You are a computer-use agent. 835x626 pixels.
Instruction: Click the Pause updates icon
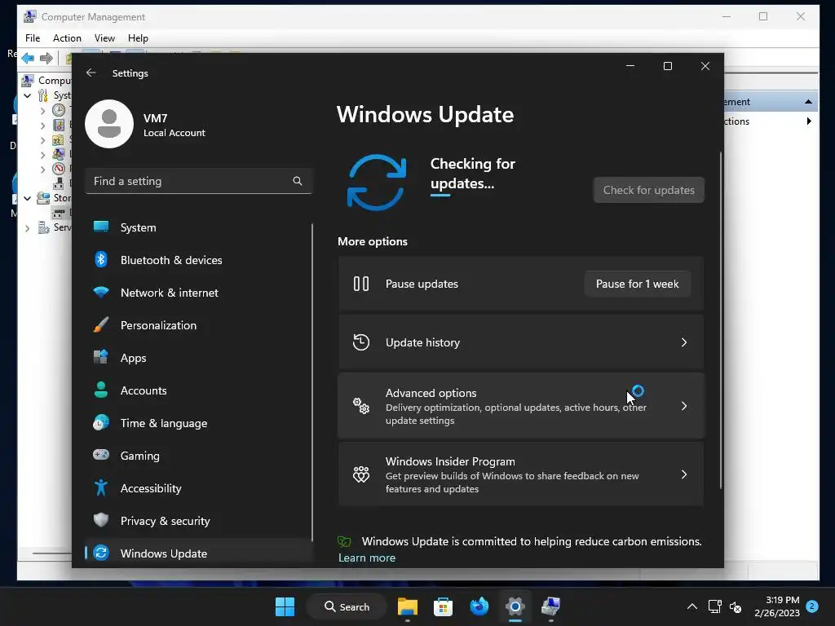click(361, 284)
